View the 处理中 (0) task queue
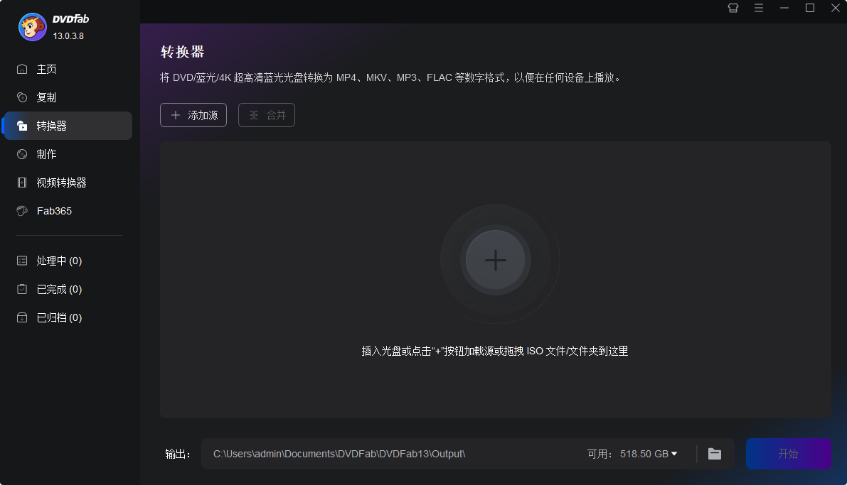The height and width of the screenshot is (485, 847). click(68, 261)
